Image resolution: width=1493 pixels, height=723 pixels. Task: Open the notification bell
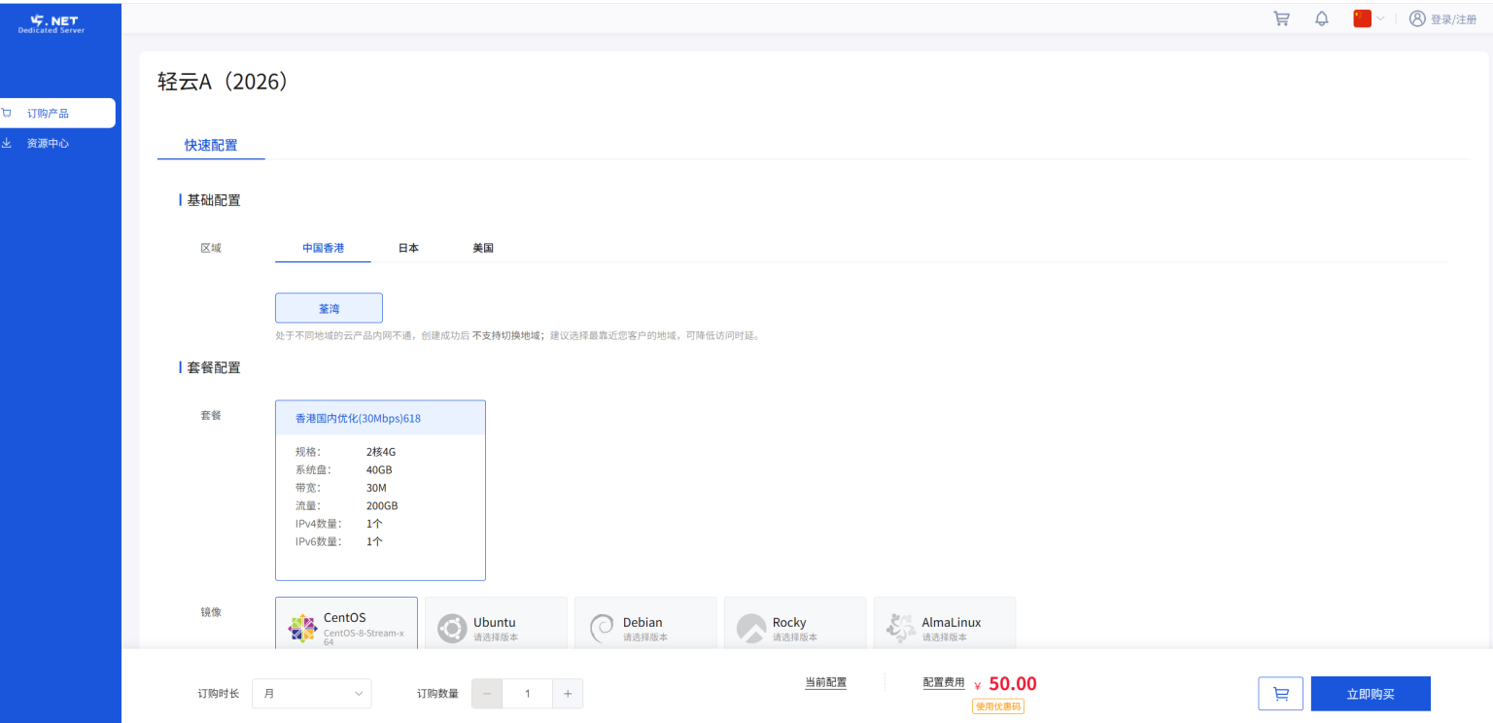(1322, 18)
